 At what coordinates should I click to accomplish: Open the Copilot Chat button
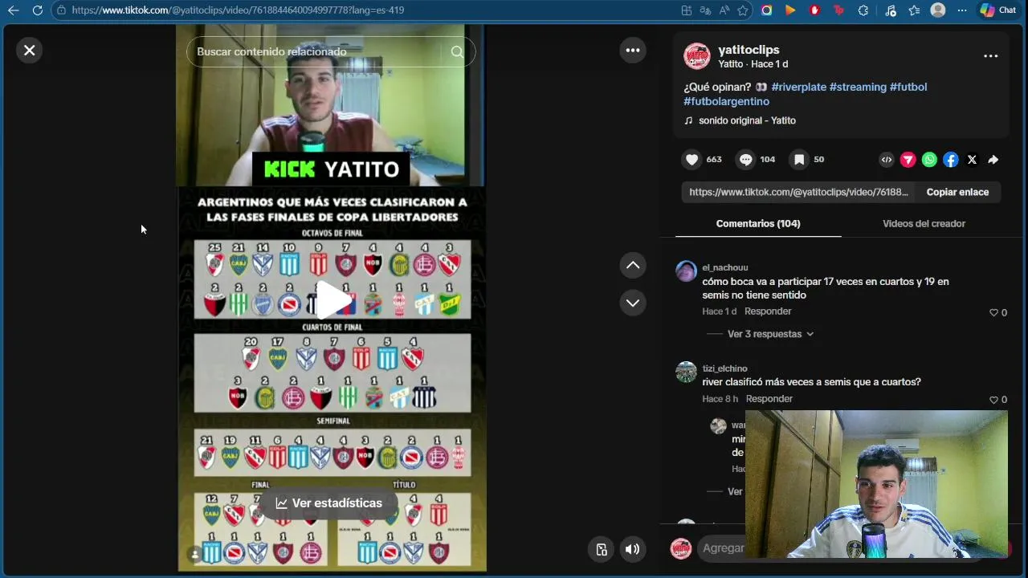(x=998, y=10)
